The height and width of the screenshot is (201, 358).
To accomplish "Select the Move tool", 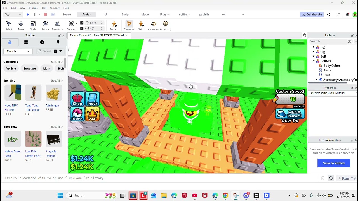I will (21, 26).
